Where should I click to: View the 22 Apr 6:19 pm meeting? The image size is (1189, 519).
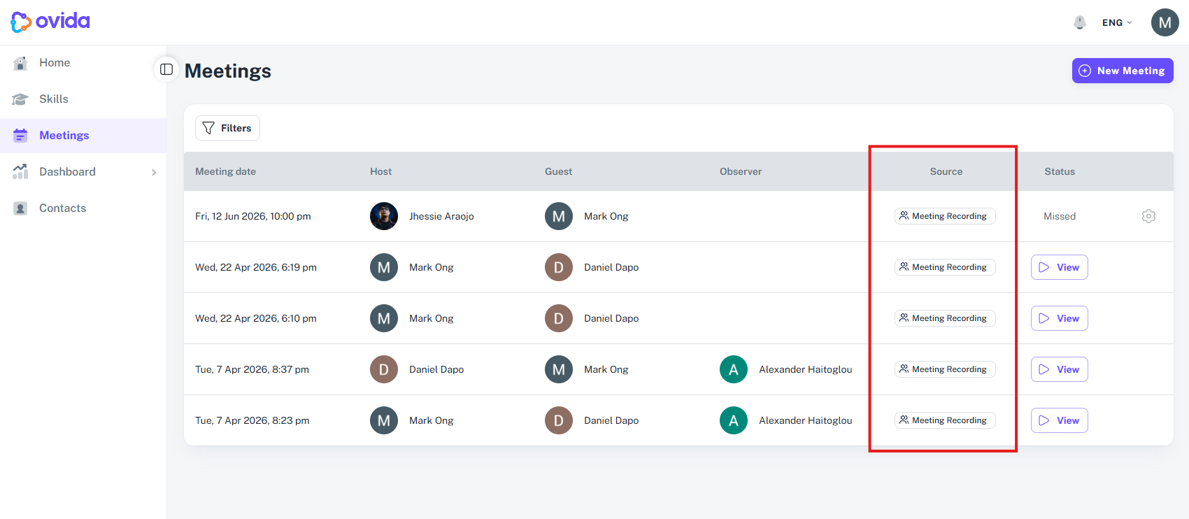(1059, 267)
